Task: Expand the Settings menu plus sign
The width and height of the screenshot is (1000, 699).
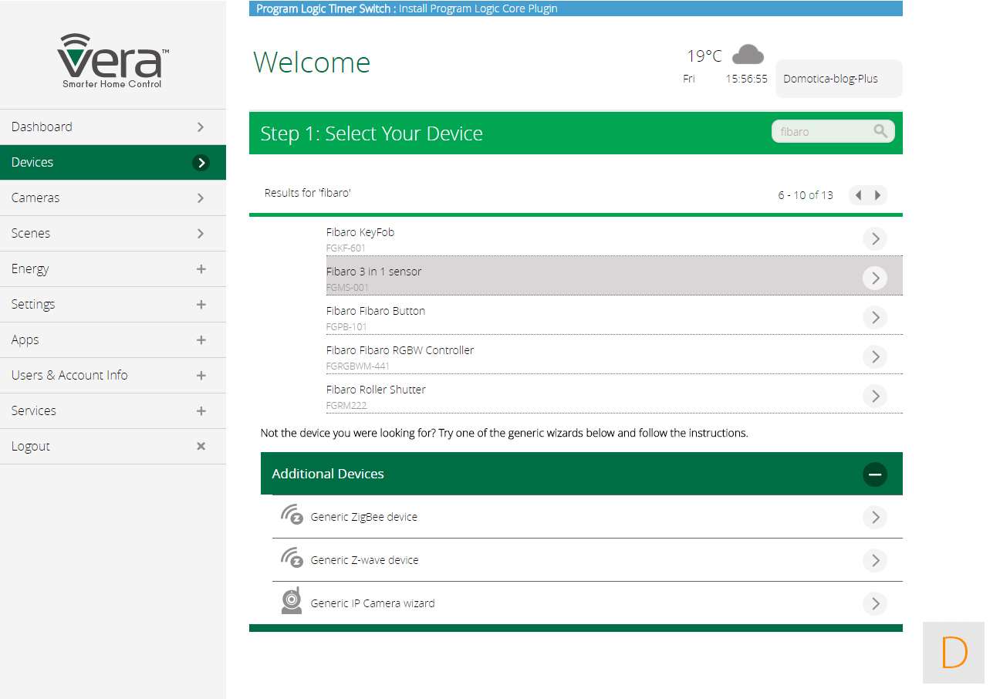Action: pos(201,304)
